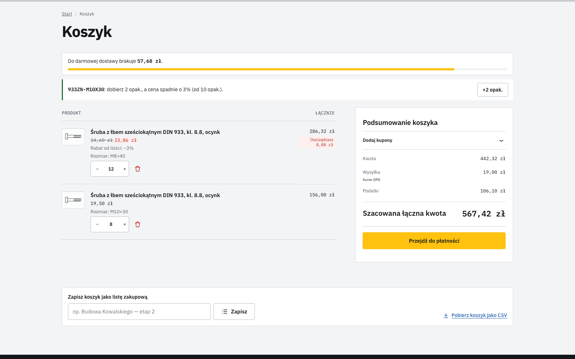Open M8×40 Śruba product title

(x=155, y=132)
